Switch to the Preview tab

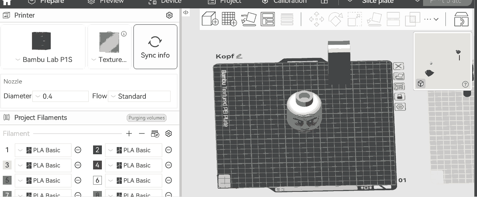pos(105,2)
